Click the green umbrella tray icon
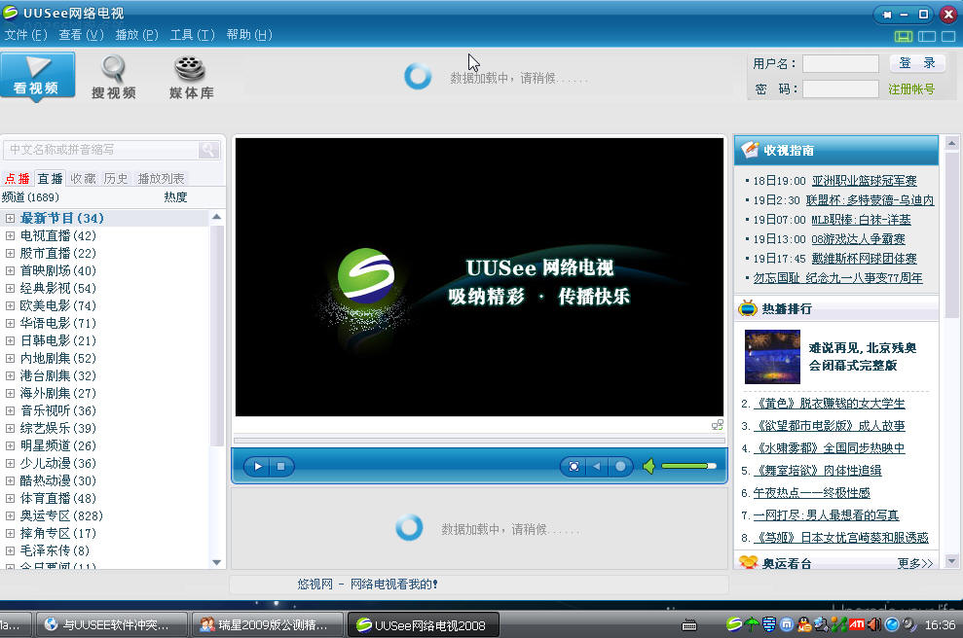Viewport: 963px width, 638px height. [752, 624]
